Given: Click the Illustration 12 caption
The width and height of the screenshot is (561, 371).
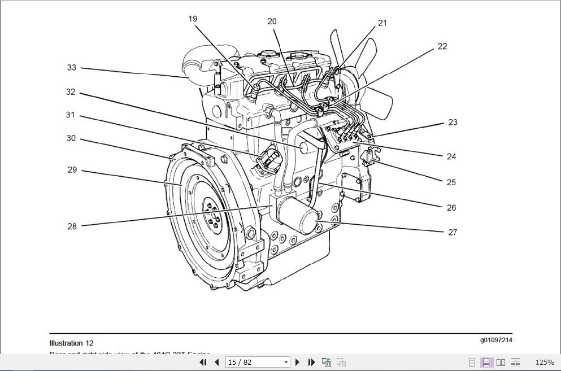Looking at the screenshot, I should tap(71, 343).
